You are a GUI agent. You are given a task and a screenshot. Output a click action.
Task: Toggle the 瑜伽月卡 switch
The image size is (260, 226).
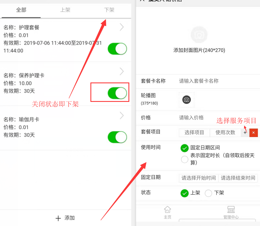coord(117,137)
